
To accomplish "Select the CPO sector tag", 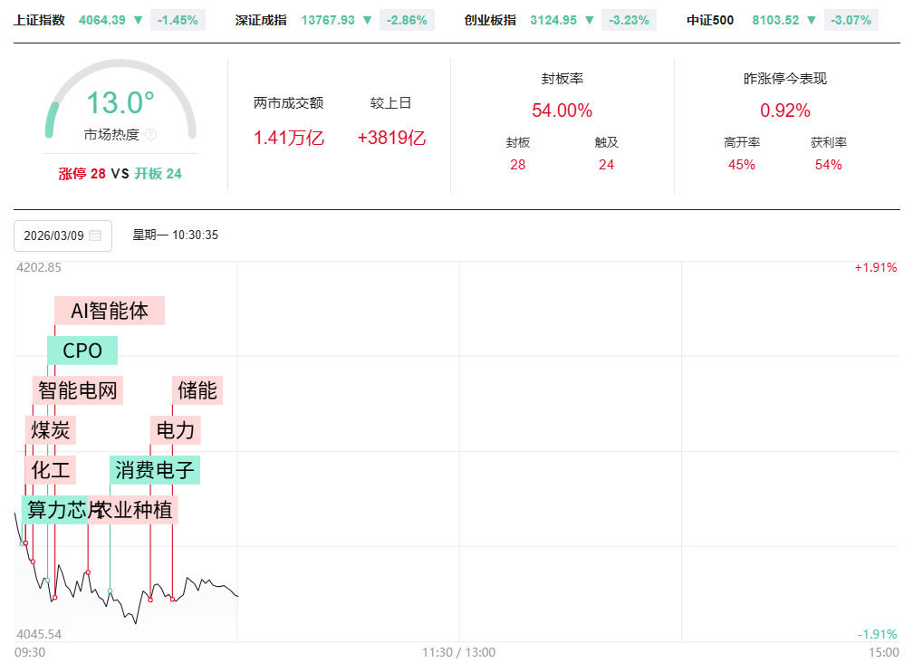I will coord(82,351).
